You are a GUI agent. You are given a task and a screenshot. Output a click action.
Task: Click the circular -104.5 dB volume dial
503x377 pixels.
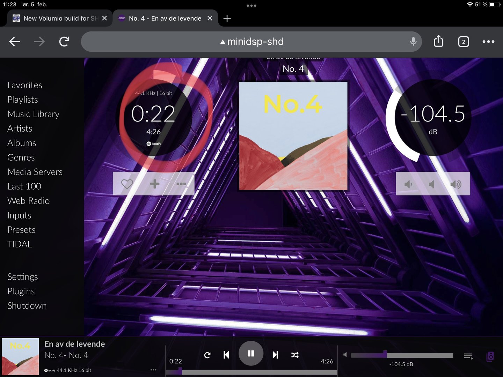coord(433,118)
